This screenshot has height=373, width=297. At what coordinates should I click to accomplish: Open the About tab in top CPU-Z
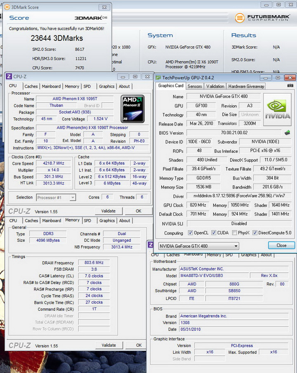coord(124,86)
